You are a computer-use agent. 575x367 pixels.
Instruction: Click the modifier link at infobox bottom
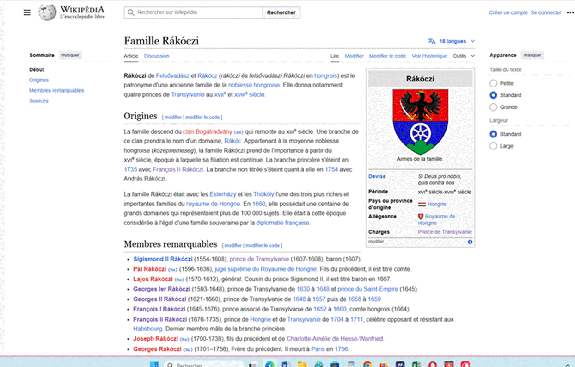pyautogui.click(x=376, y=242)
